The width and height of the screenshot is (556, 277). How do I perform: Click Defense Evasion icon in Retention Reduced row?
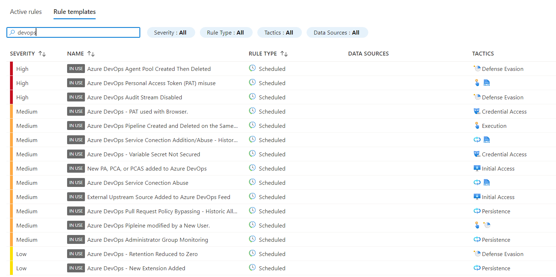pyautogui.click(x=477, y=254)
